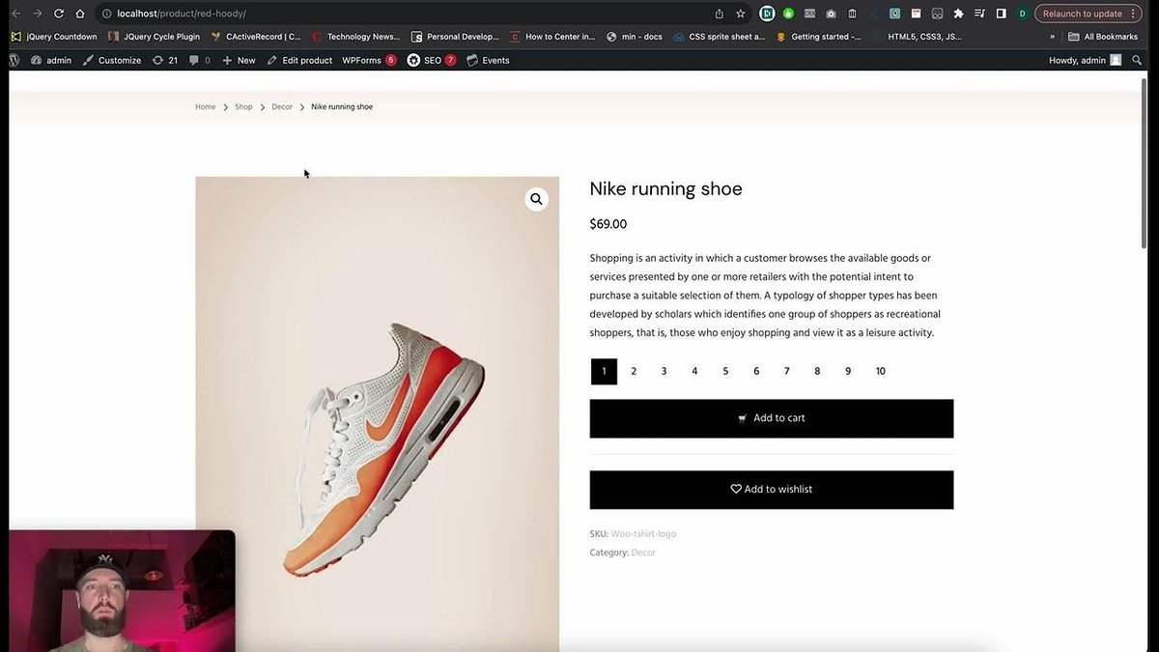Select quantity 6
This screenshot has height=652, width=1159.
point(756,371)
